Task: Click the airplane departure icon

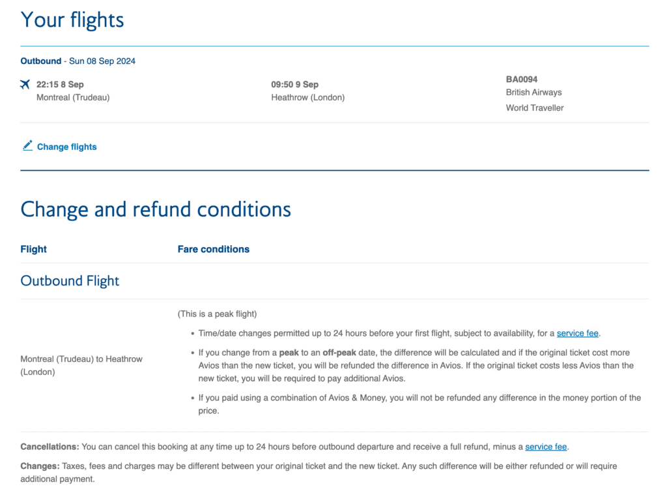Action: click(x=24, y=84)
